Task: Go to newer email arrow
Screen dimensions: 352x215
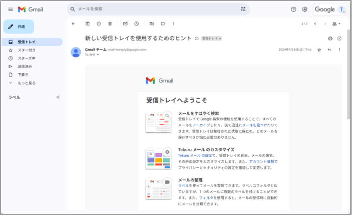Action: click(x=315, y=23)
